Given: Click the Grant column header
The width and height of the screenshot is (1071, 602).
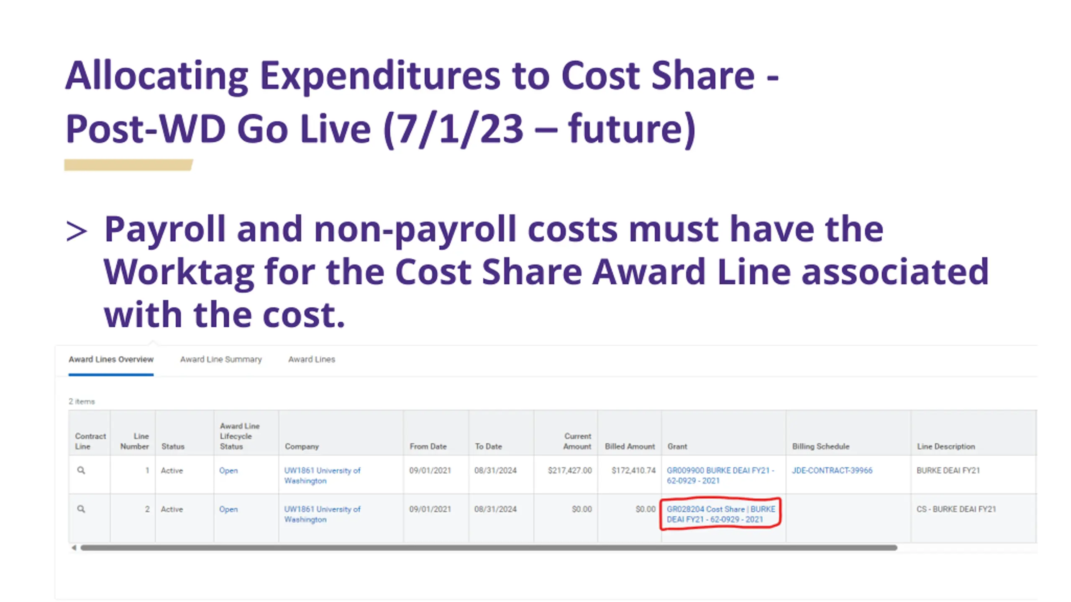Looking at the screenshot, I should pyautogui.click(x=677, y=446).
